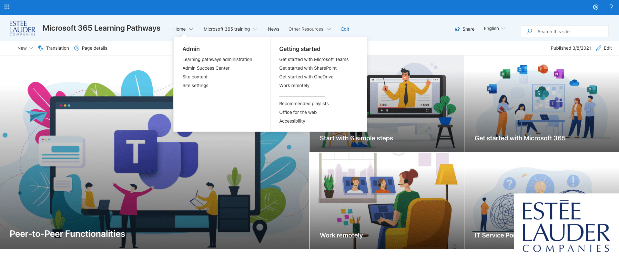Click the Getting started menu heading
This screenshot has height=261, width=619.
300,49
